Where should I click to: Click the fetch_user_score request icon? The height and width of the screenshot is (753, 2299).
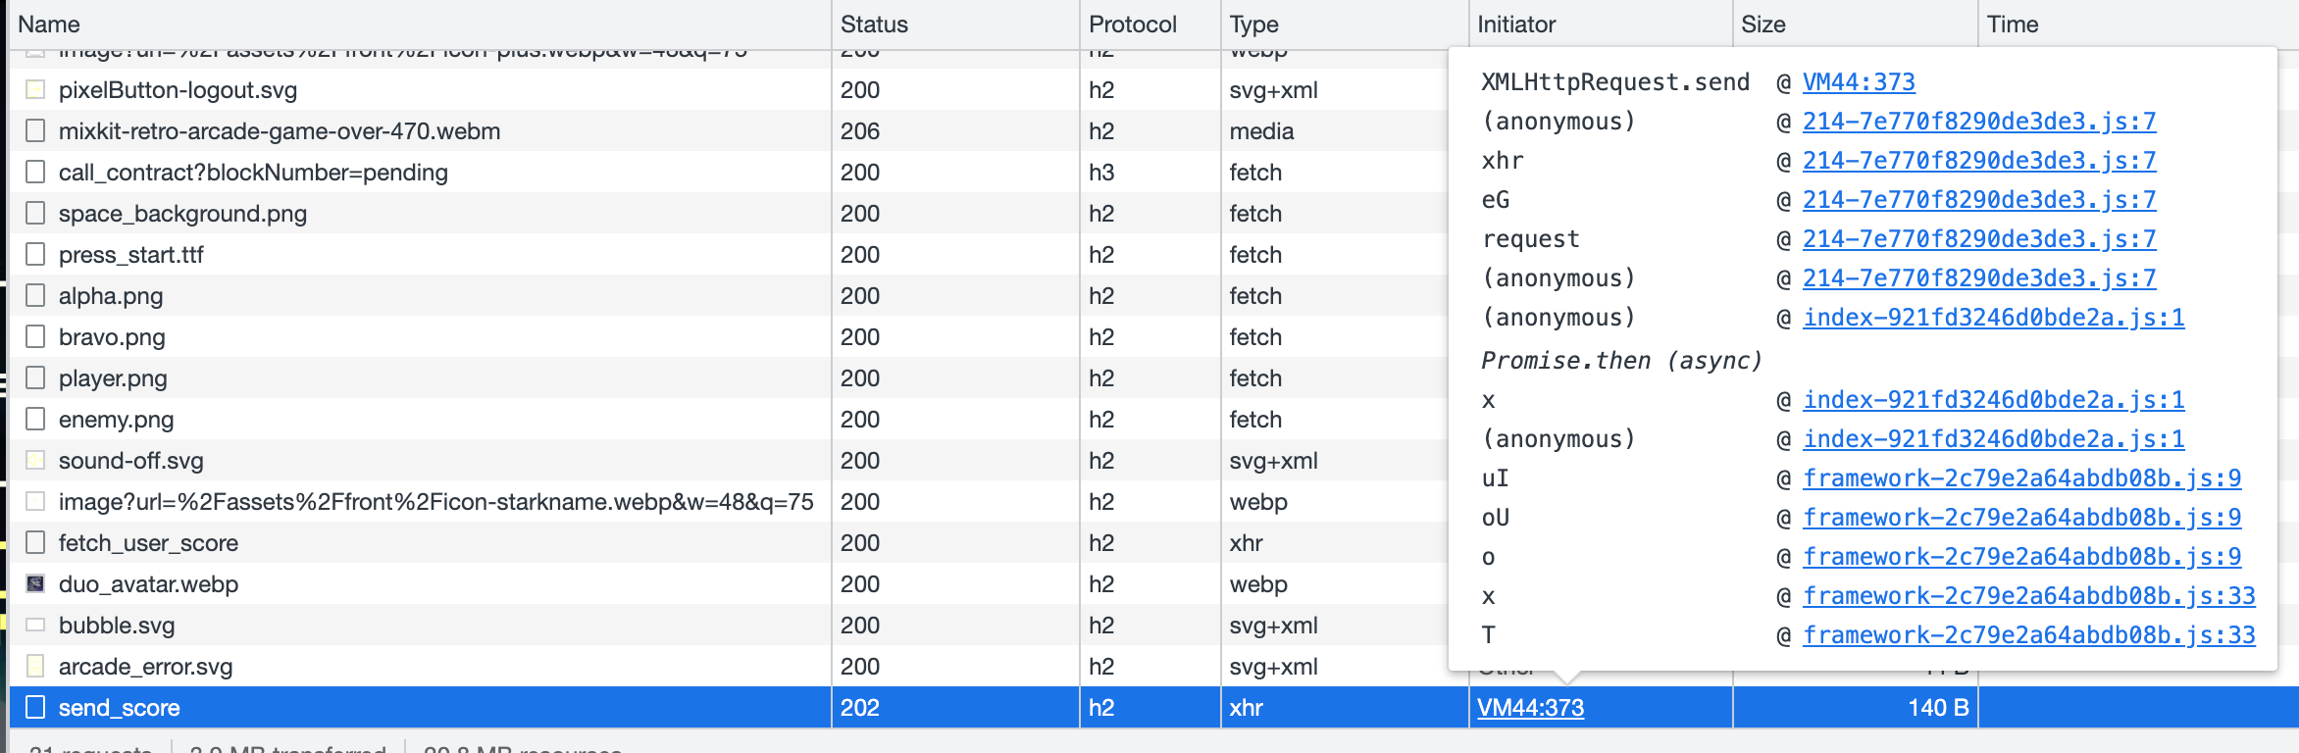pyautogui.click(x=35, y=543)
